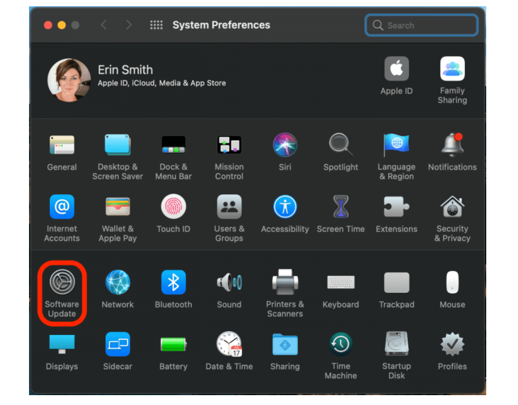Image resolution: width=518 pixels, height=405 pixels.
Task: Minimize the window with yellow button
Action: 62,25
